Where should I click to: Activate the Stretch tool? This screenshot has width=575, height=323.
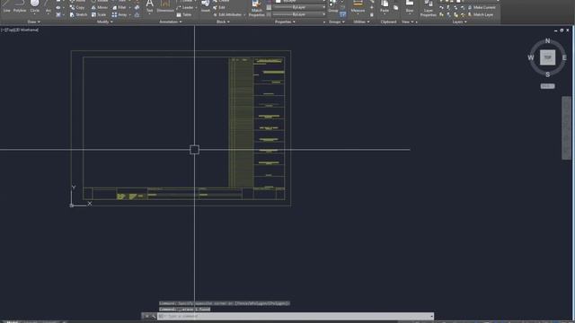pyautogui.click(x=78, y=14)
